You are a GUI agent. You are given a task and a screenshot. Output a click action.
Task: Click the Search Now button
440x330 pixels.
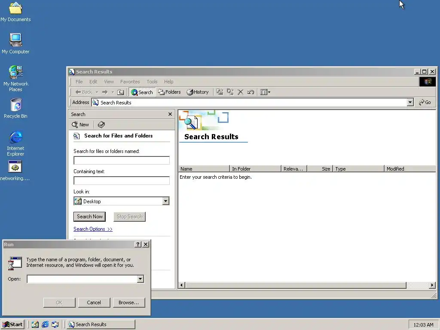(89, 217)
